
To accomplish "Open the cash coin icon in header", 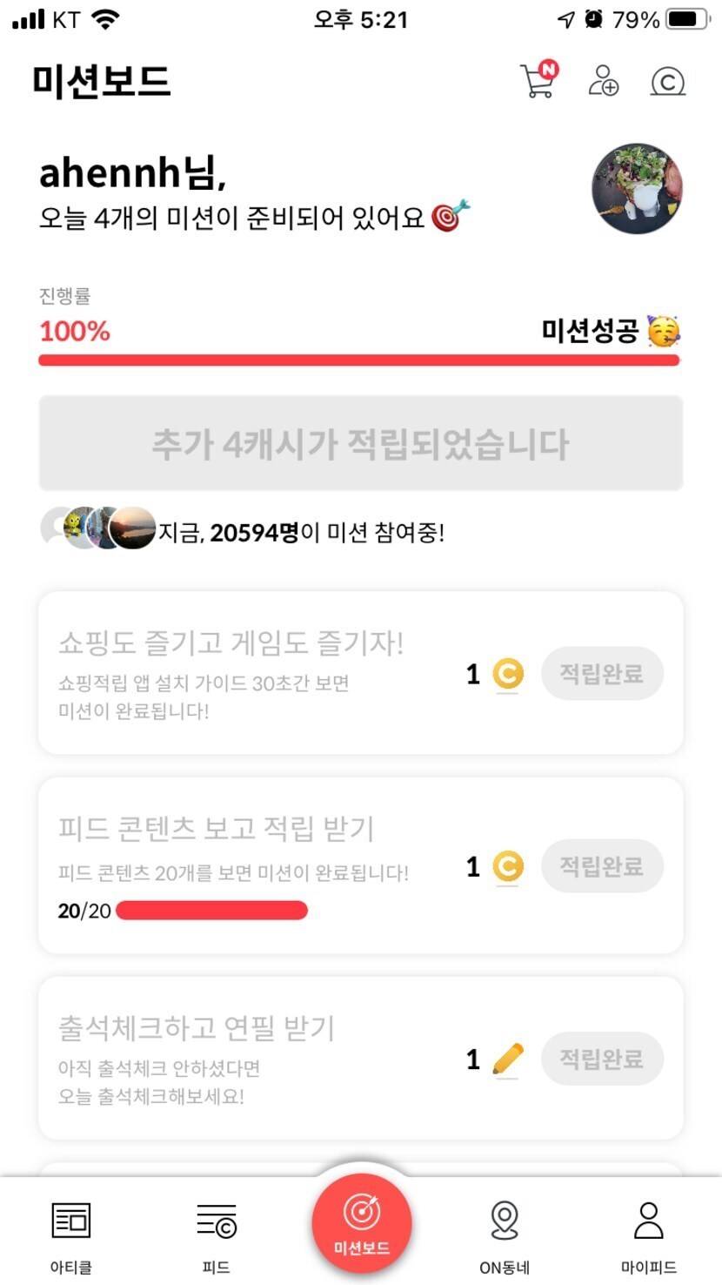I will [x=667, y=82].
